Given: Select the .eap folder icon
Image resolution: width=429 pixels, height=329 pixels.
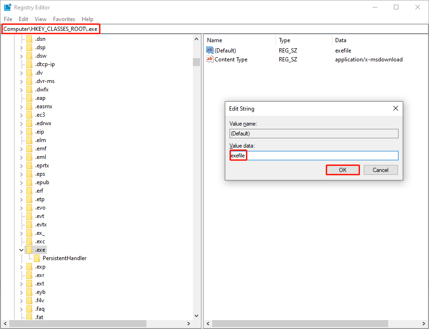Looking at the screenshot, I should [29, 98].
